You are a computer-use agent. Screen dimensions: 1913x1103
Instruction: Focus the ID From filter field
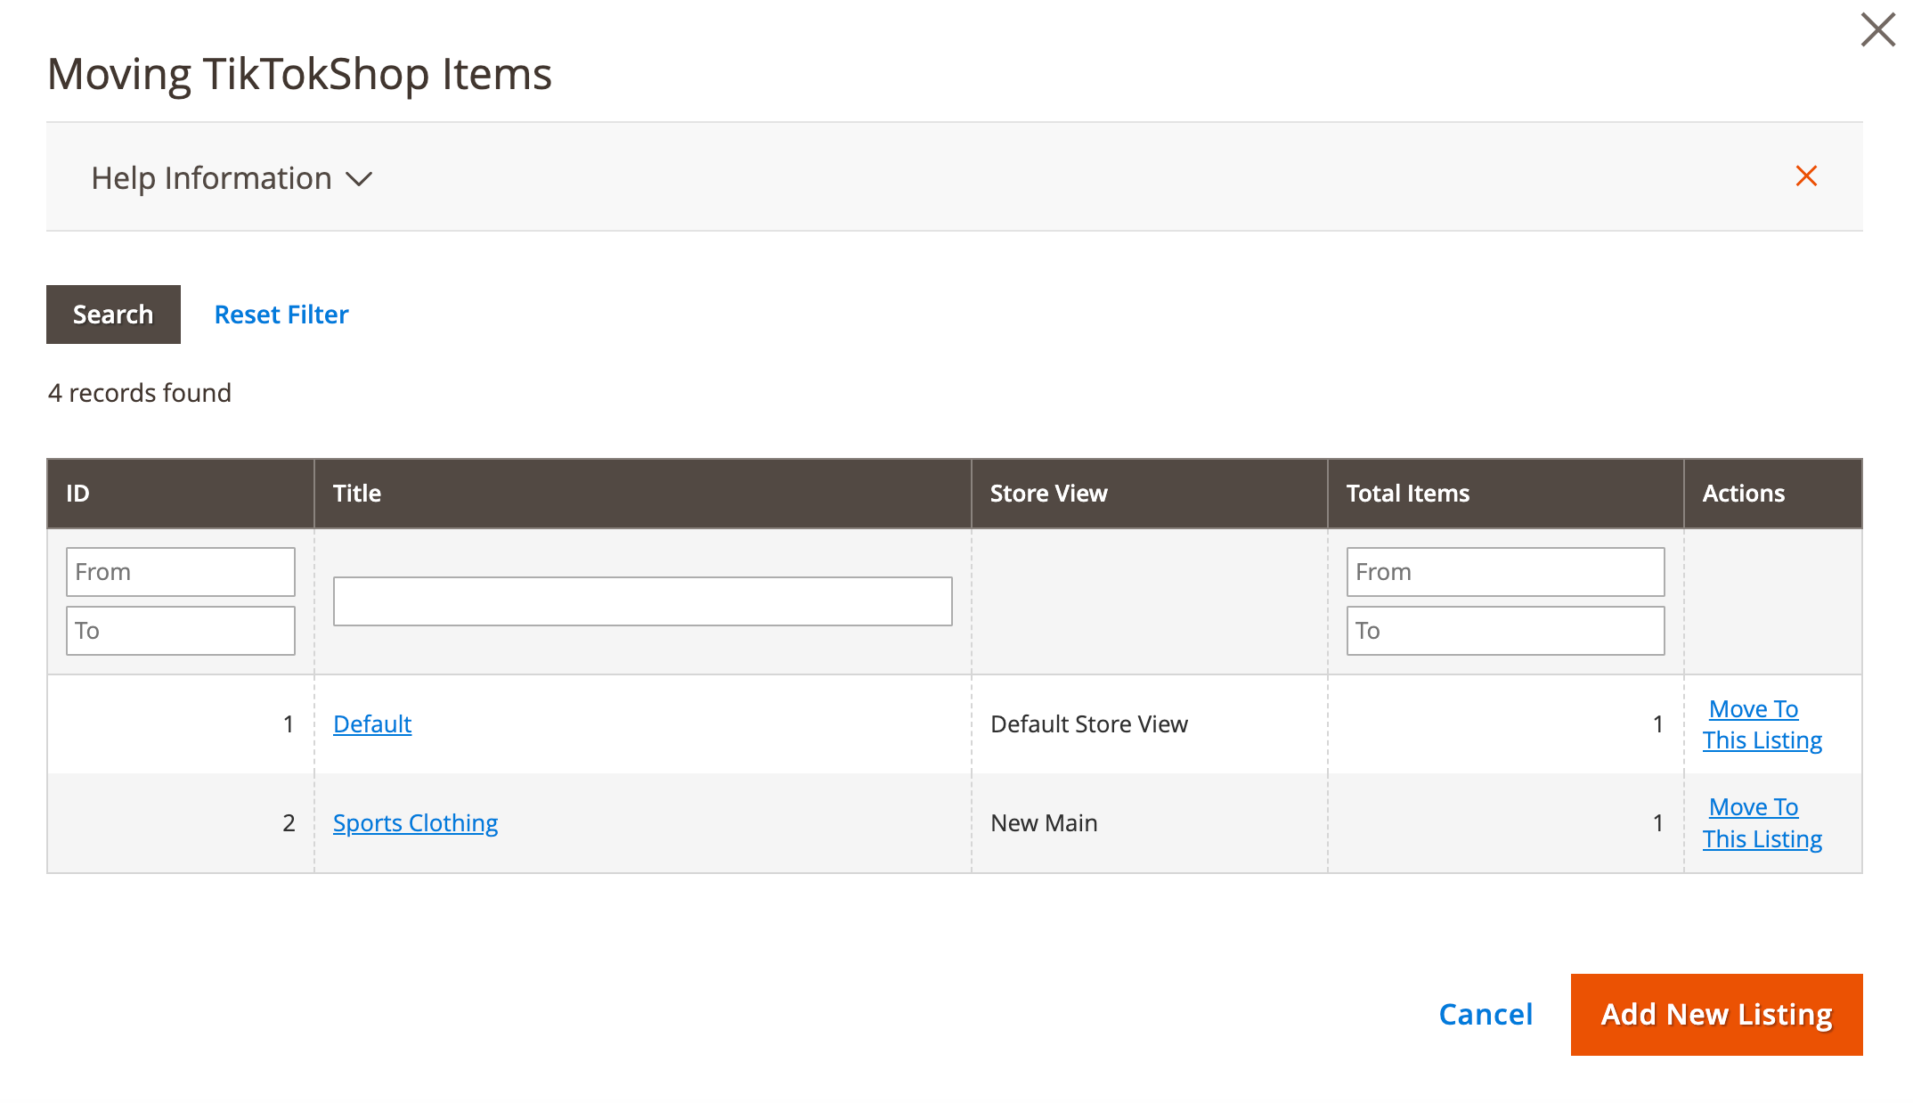(x=180, y=571)
